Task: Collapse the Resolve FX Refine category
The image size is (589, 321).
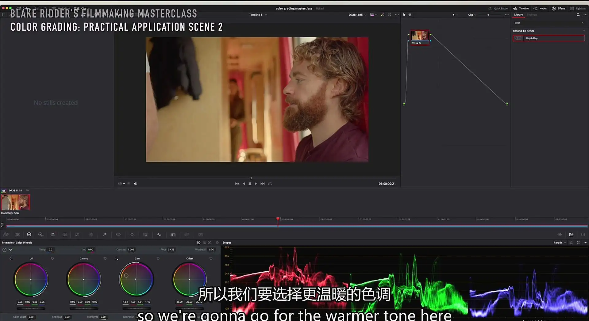Action: [x=584, y=31]
